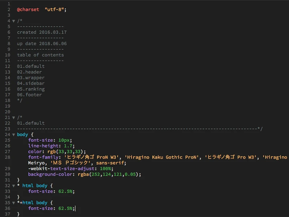Collapse the comment block at line 21

click(x=13, y=118)
